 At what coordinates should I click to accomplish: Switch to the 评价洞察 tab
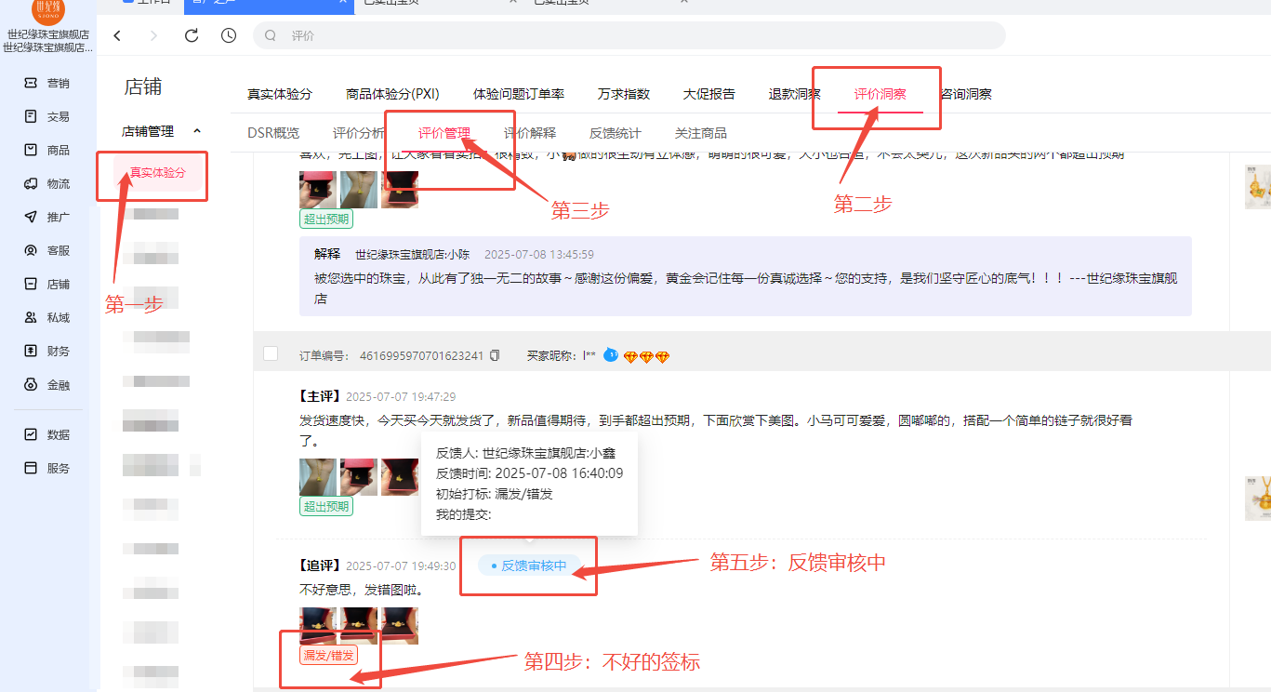[x=880, y=94]
